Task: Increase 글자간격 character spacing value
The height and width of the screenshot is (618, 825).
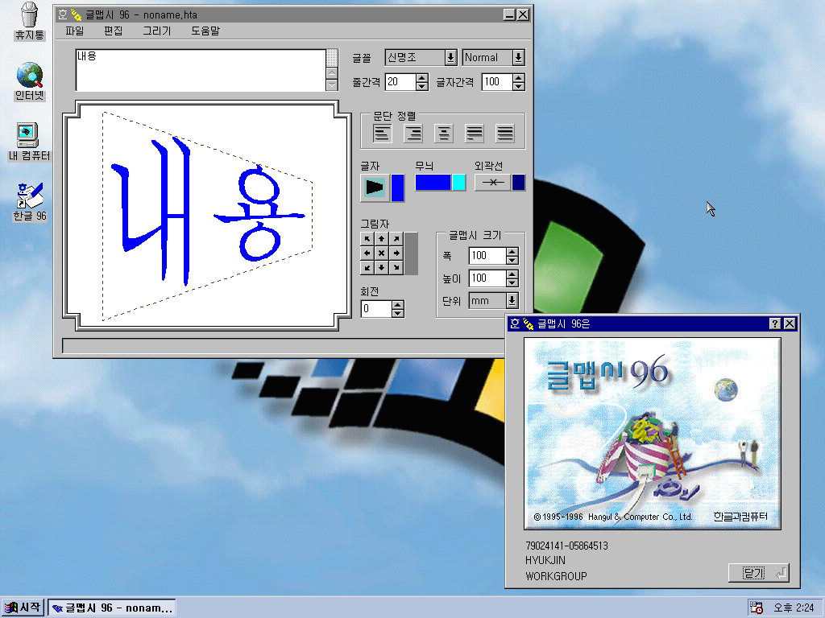Action: point(519,78)
